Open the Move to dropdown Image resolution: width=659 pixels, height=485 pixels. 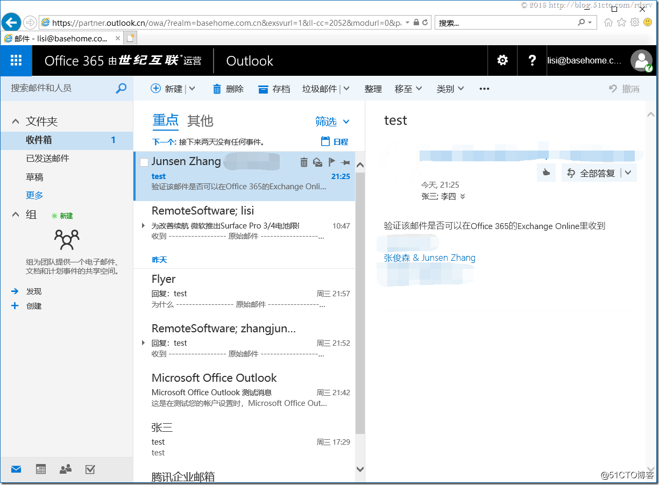(408, 89)
